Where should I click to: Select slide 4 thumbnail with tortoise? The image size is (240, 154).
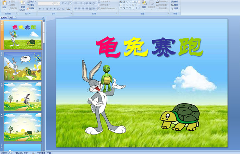23,127
